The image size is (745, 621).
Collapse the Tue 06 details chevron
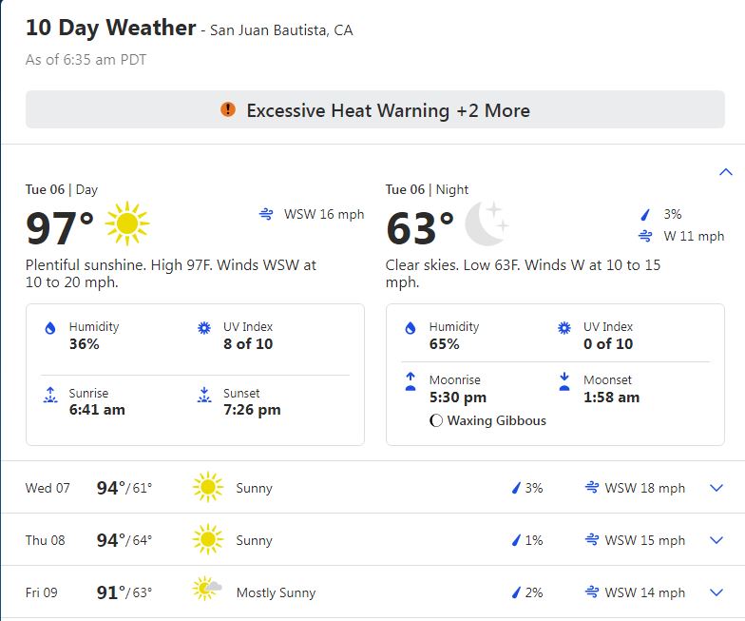click(x=726, y=171)
